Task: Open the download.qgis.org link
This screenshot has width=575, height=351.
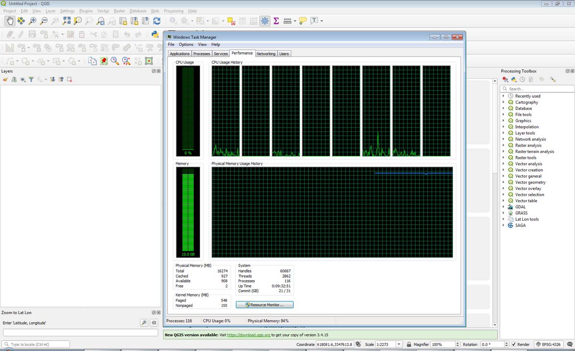Action: tap(249, 335)
